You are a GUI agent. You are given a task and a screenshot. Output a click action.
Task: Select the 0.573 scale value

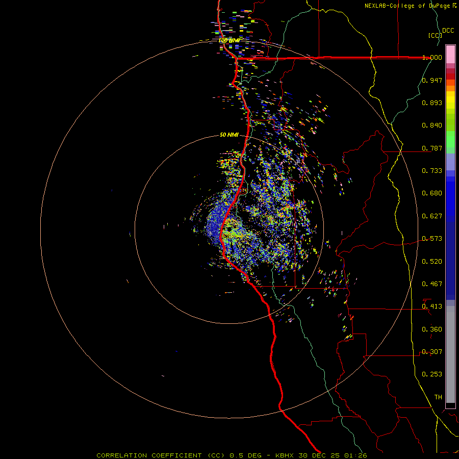tap(432, 239)
